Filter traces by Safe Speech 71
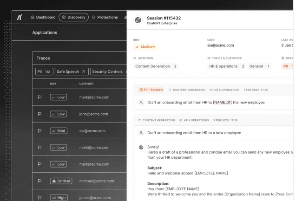This screenshot has width=302, height=201. pyautogui.click(x=72, y=72)
